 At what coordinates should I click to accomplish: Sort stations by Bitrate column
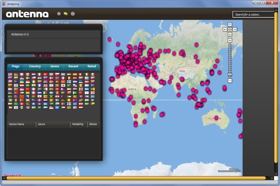pyautogui.click(x=93, y=125)
